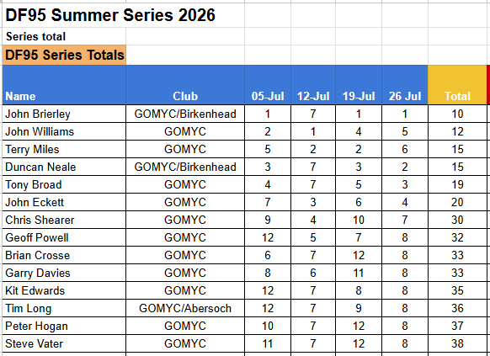490x356 pixels.
Task: Click Tim Long's GOMYC/Abersoch club cell
Action: (x=185, y=308)
